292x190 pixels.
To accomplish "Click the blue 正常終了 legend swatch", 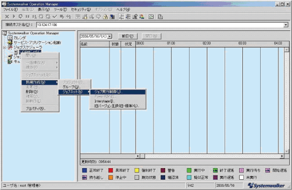I will (85, 170).
